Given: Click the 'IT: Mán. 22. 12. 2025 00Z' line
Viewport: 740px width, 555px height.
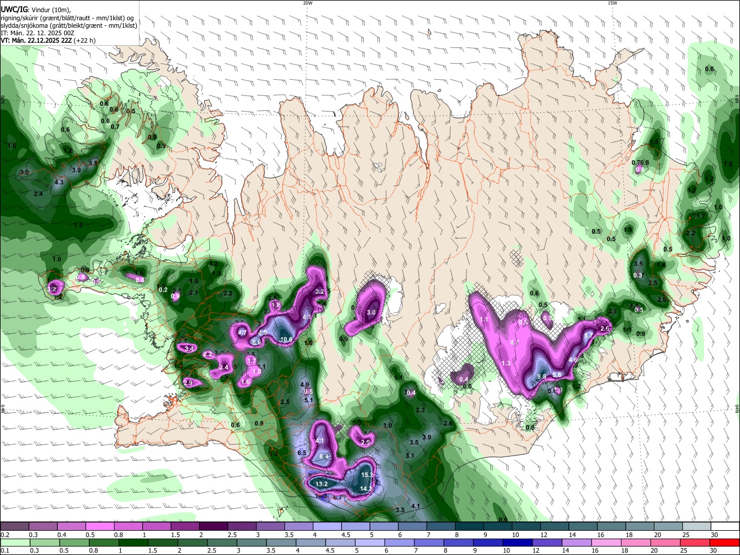Looking at the screenshot, I should [37, 33].
